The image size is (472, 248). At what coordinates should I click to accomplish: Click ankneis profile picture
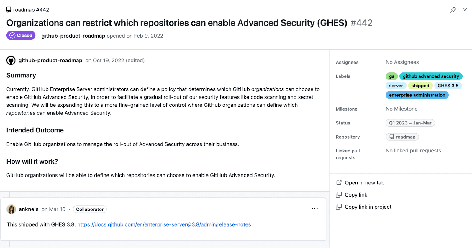click(x=11, y=209)
